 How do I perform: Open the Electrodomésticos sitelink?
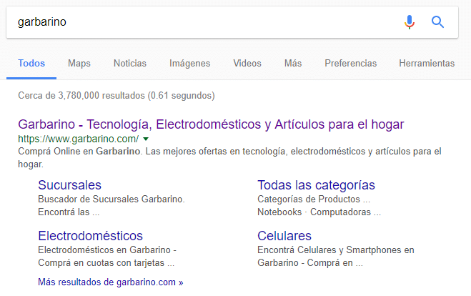[91, 236]
